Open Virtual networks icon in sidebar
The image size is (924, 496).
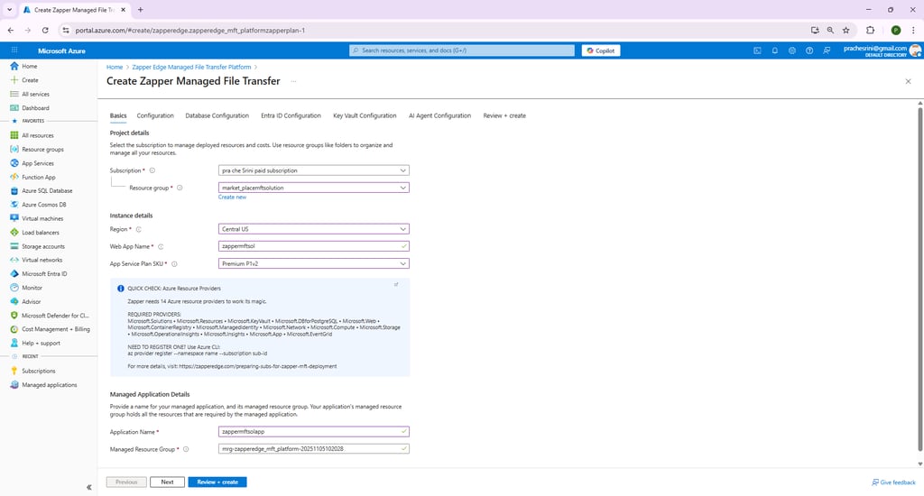coord(14,260)
